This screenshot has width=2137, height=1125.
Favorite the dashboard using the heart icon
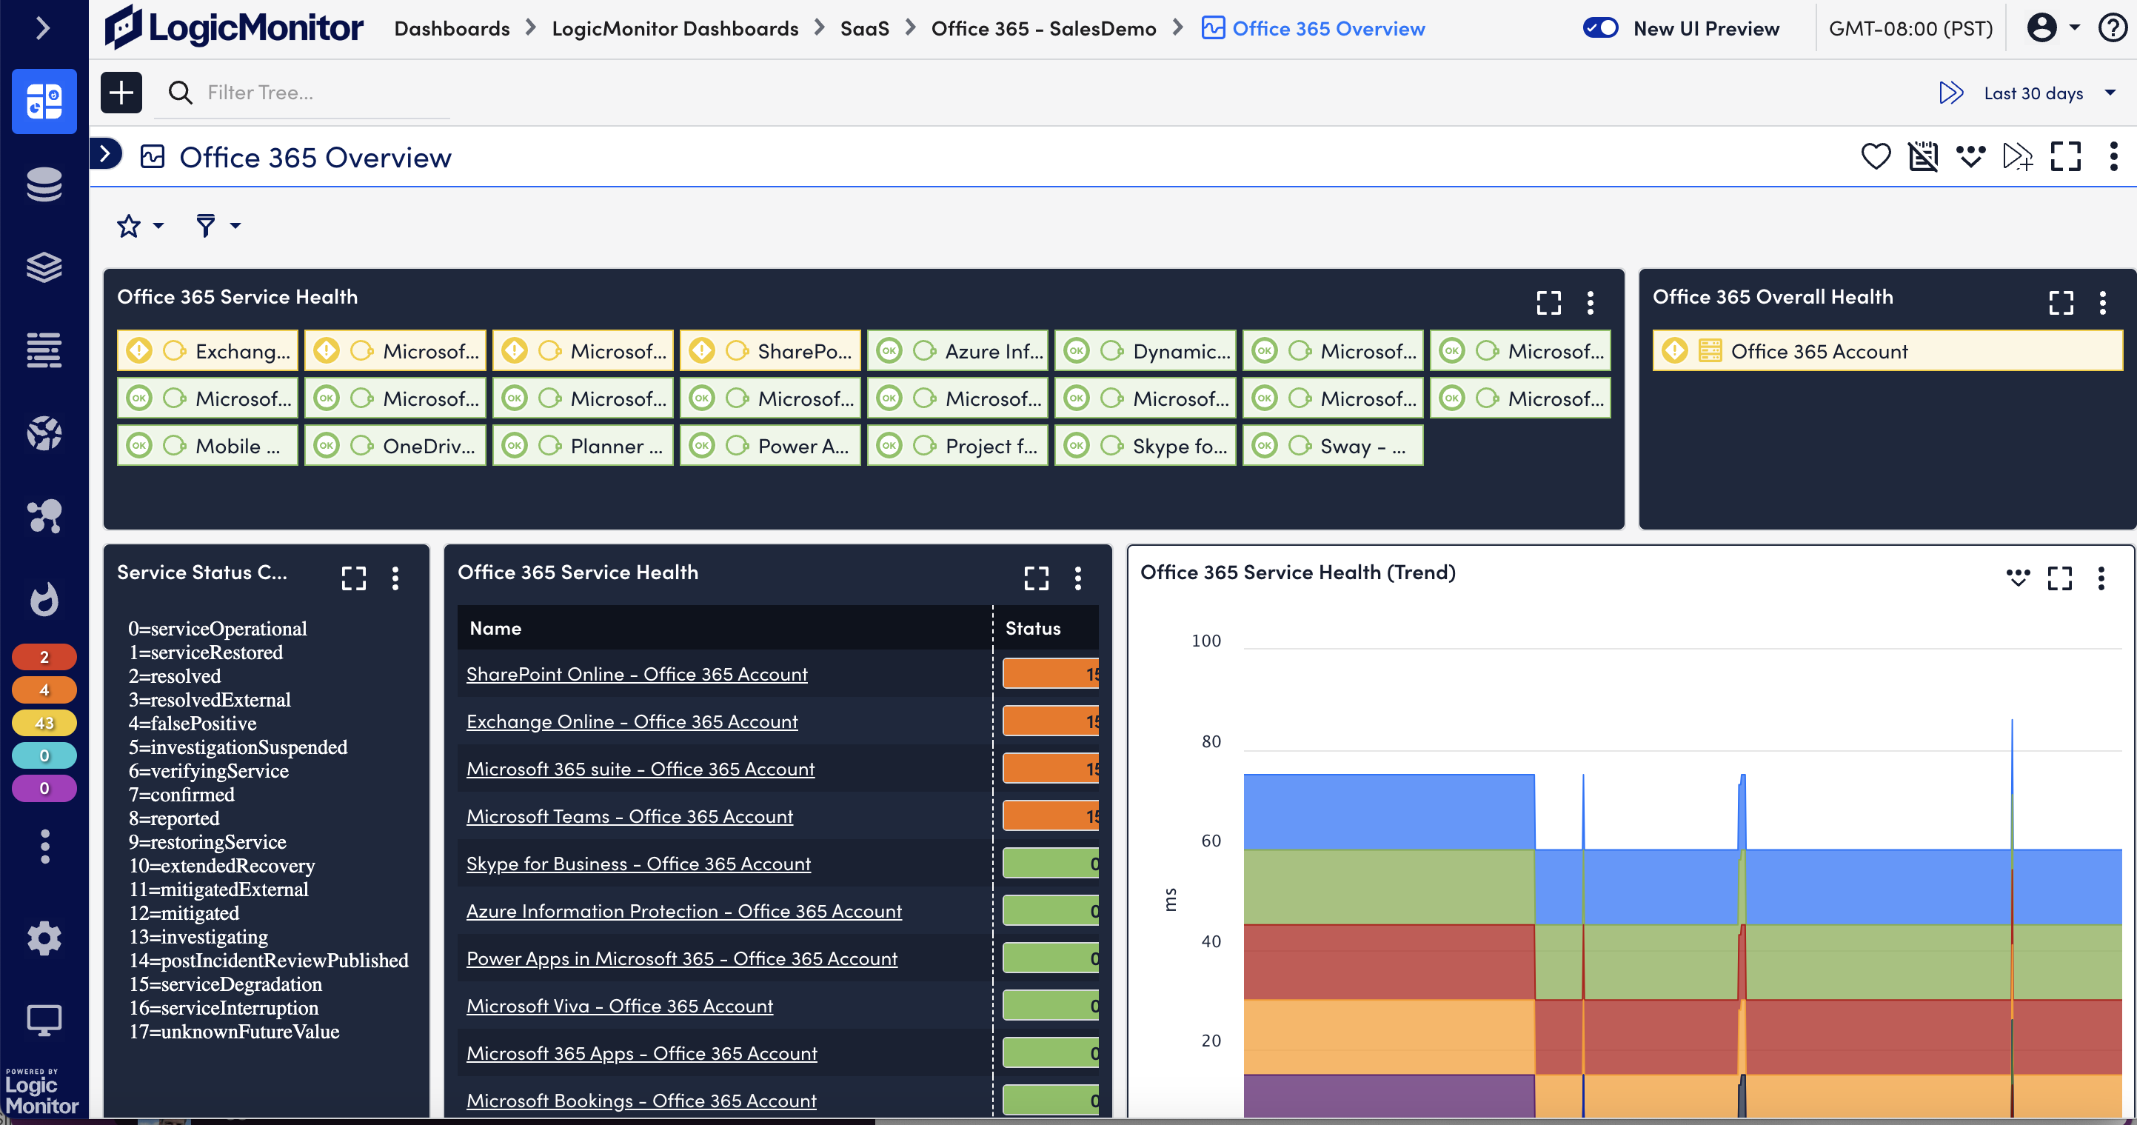[x=1876, y=156]
